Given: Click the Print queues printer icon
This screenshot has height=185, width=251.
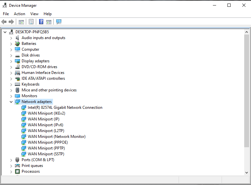Looking at the screenshot, I should click(17, 166).
